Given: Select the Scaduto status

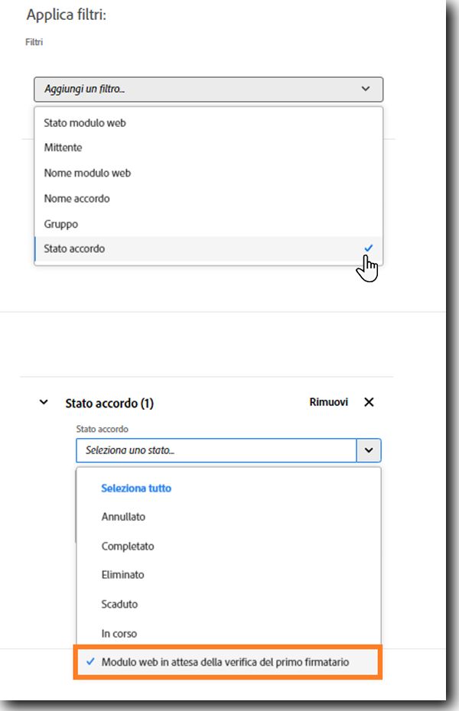Looking at the screenshot, I should pyautogui.click(x=119, y=604).
